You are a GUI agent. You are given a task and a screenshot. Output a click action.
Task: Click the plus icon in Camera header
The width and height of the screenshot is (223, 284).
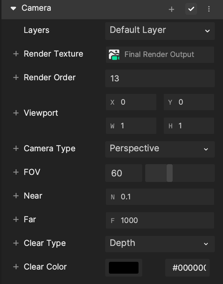click(x=171, y=9)
